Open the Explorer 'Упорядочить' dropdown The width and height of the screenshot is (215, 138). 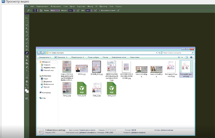click(45, 57)
